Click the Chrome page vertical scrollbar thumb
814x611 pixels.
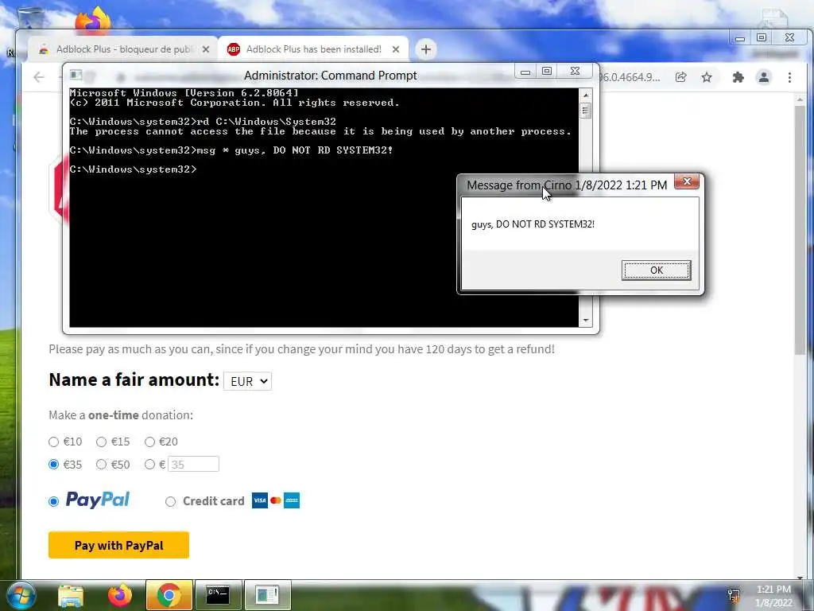[x=800, y=230]
